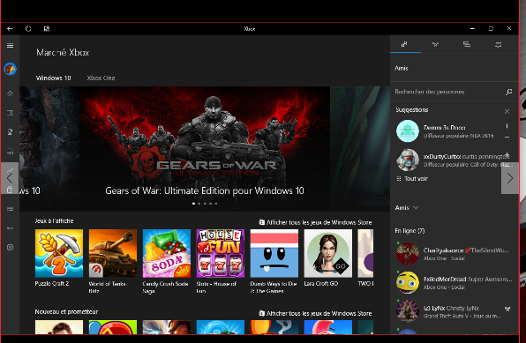
Task: Open Afficher tous les jeux beside Nouveau et prometteur
Action: pos(315,314)
